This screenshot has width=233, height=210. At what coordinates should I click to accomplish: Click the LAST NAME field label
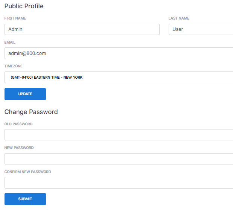179,18
